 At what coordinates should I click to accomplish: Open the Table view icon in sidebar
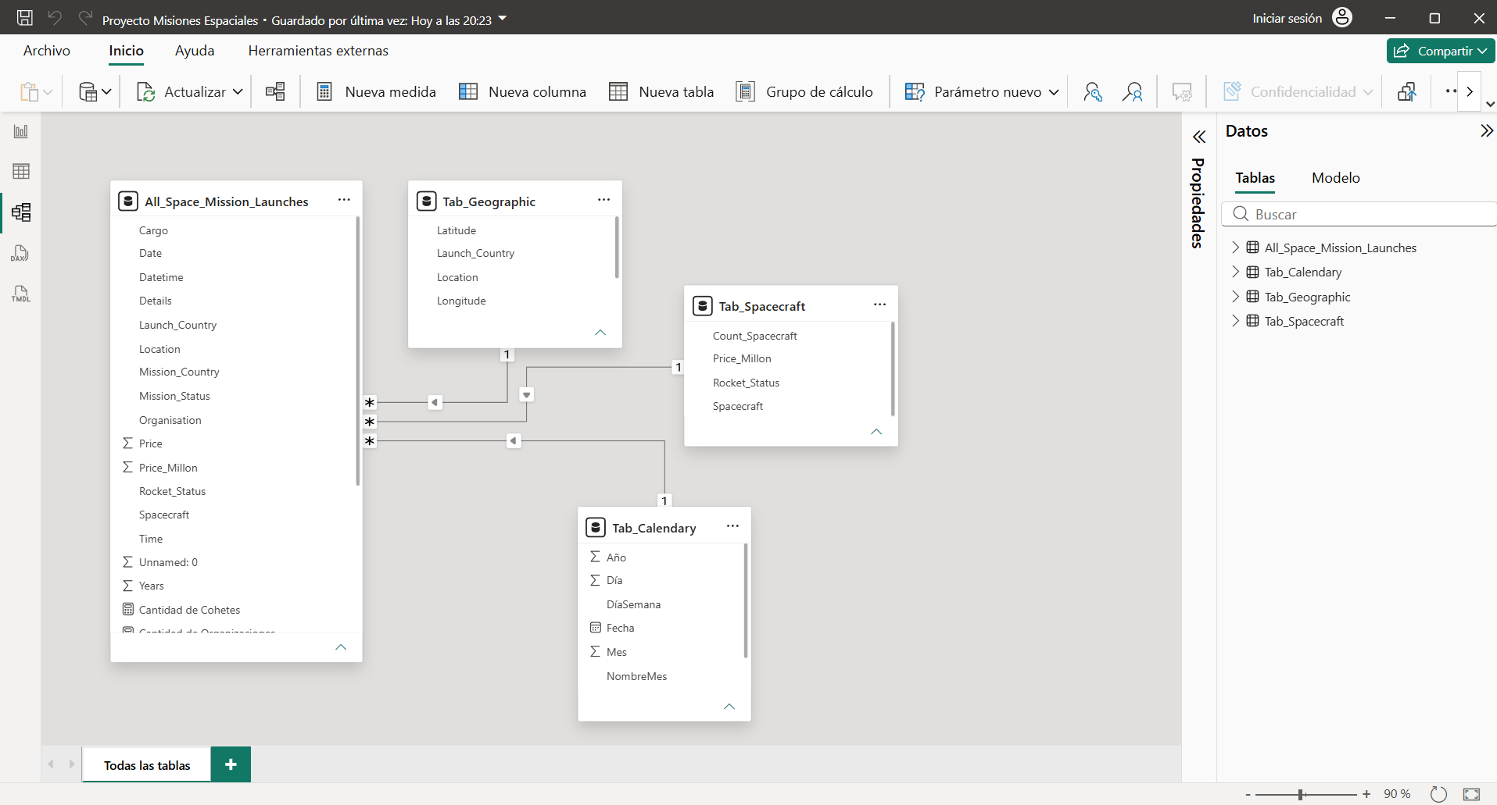click(21, 171)
